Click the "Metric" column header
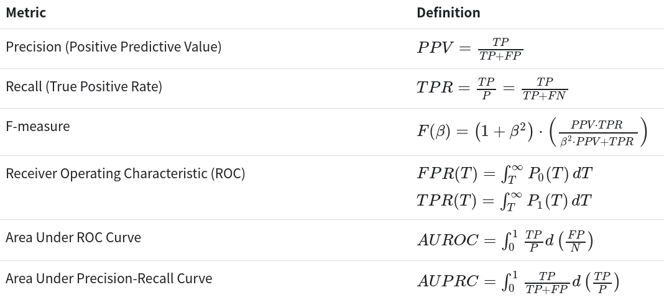This screenshot has width=664, height=300. click(26, 12)
